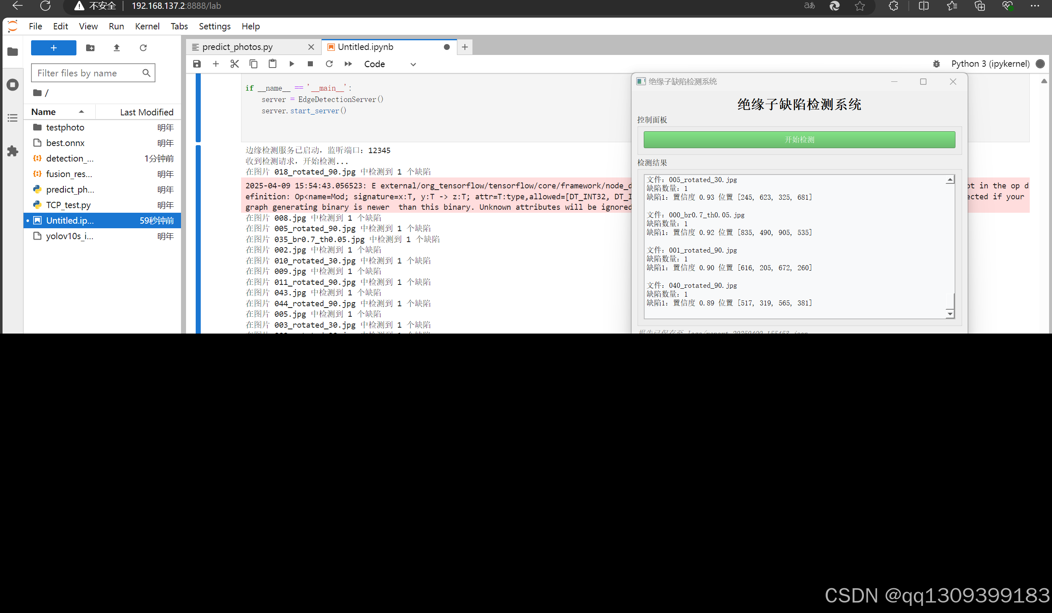The image size is (1052, 613).
Task: Open the Extension Manager puzzle icon
Action: pos(13,151)
